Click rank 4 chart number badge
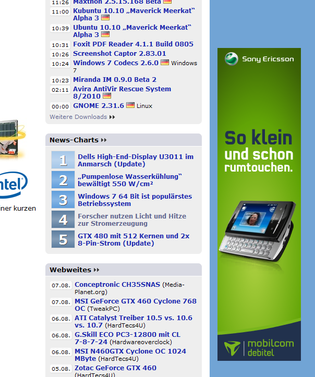315x377 pixels. tap(63, 220)
